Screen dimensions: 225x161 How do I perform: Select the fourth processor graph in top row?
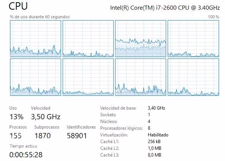193,38
